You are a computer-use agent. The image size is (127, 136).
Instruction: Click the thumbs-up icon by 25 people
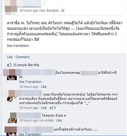(9, 65)
